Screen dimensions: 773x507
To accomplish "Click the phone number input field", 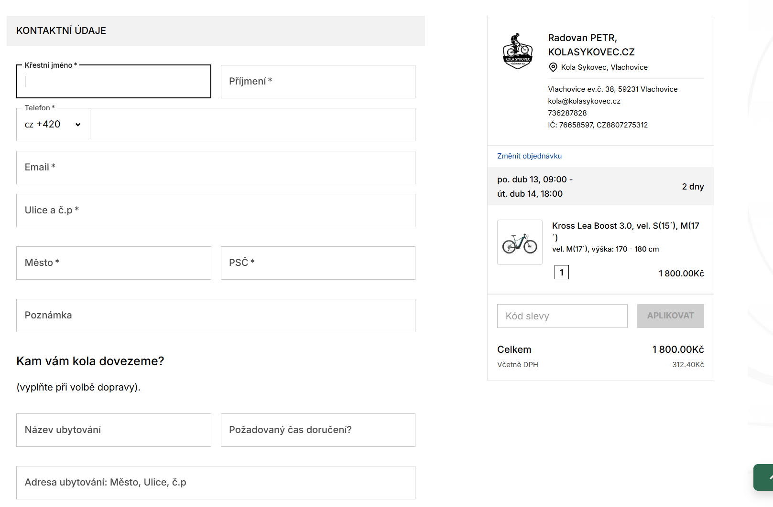I will pyautogui.click(x=252, y=125).
